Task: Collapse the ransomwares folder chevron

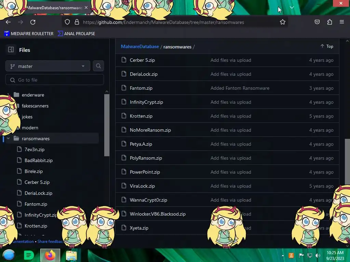Action: pyautogui.click(x=8, y=139)
